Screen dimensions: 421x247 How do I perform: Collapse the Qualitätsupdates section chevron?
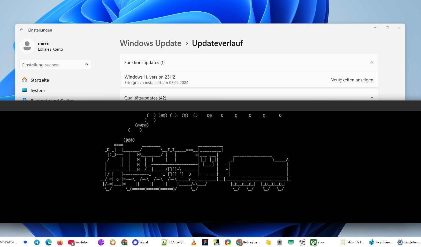tap(372, 98)
